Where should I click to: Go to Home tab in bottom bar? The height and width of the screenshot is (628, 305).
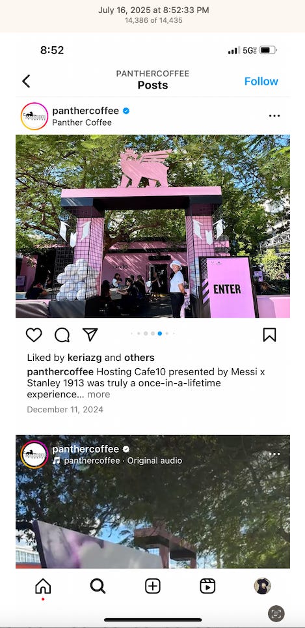point(43,586)
